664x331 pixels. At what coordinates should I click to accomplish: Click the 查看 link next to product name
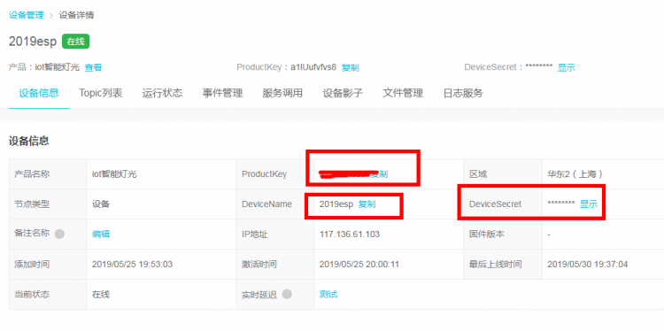click(93, 67)
